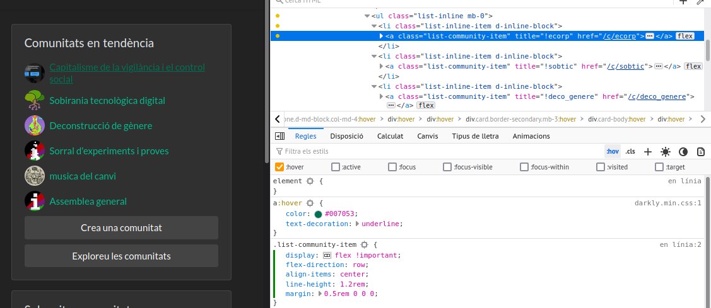
Task: Uncheck the :hover pseudo-class checkbox
Action: click(279, 167)
